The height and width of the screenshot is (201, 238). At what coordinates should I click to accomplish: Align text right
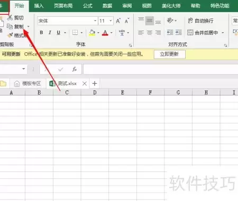(158, 33)
